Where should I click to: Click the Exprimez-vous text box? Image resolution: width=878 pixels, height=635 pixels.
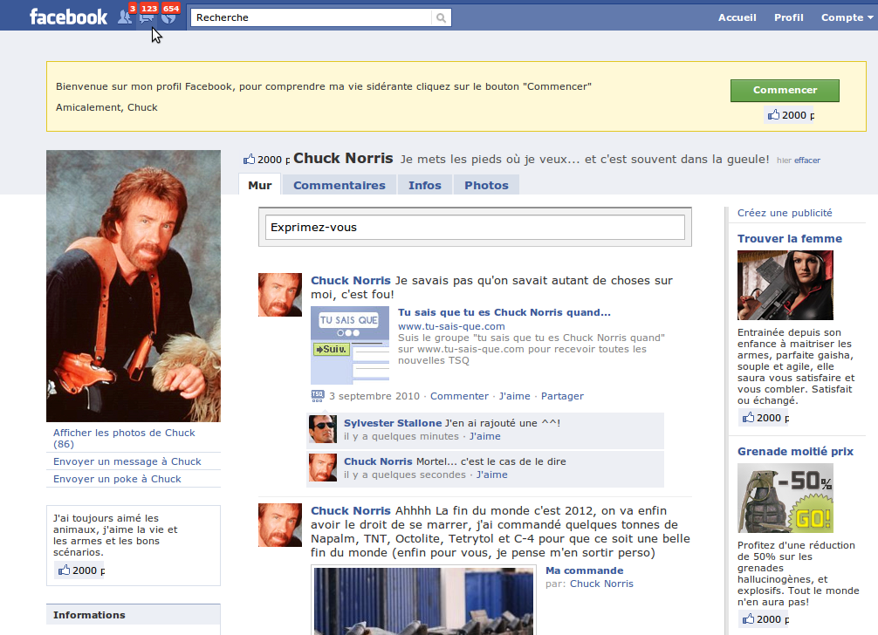[475, 227]
